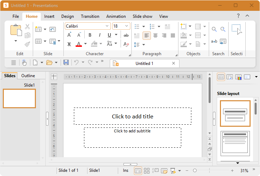Open the File menu

click(x=16, y=16)
